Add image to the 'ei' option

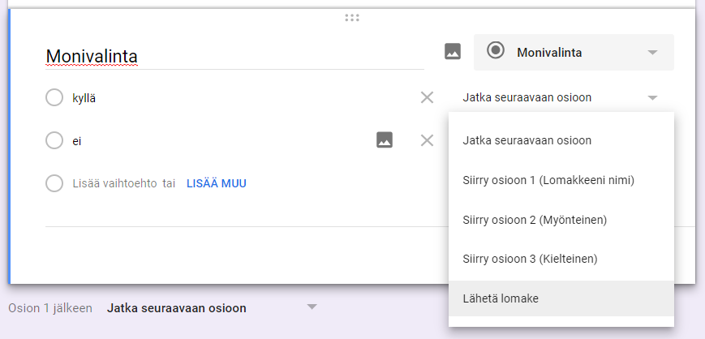385,140
